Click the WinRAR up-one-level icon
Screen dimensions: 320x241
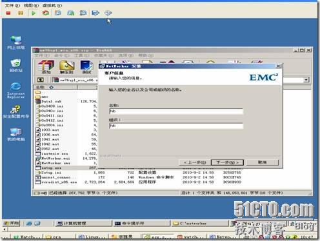41,80
